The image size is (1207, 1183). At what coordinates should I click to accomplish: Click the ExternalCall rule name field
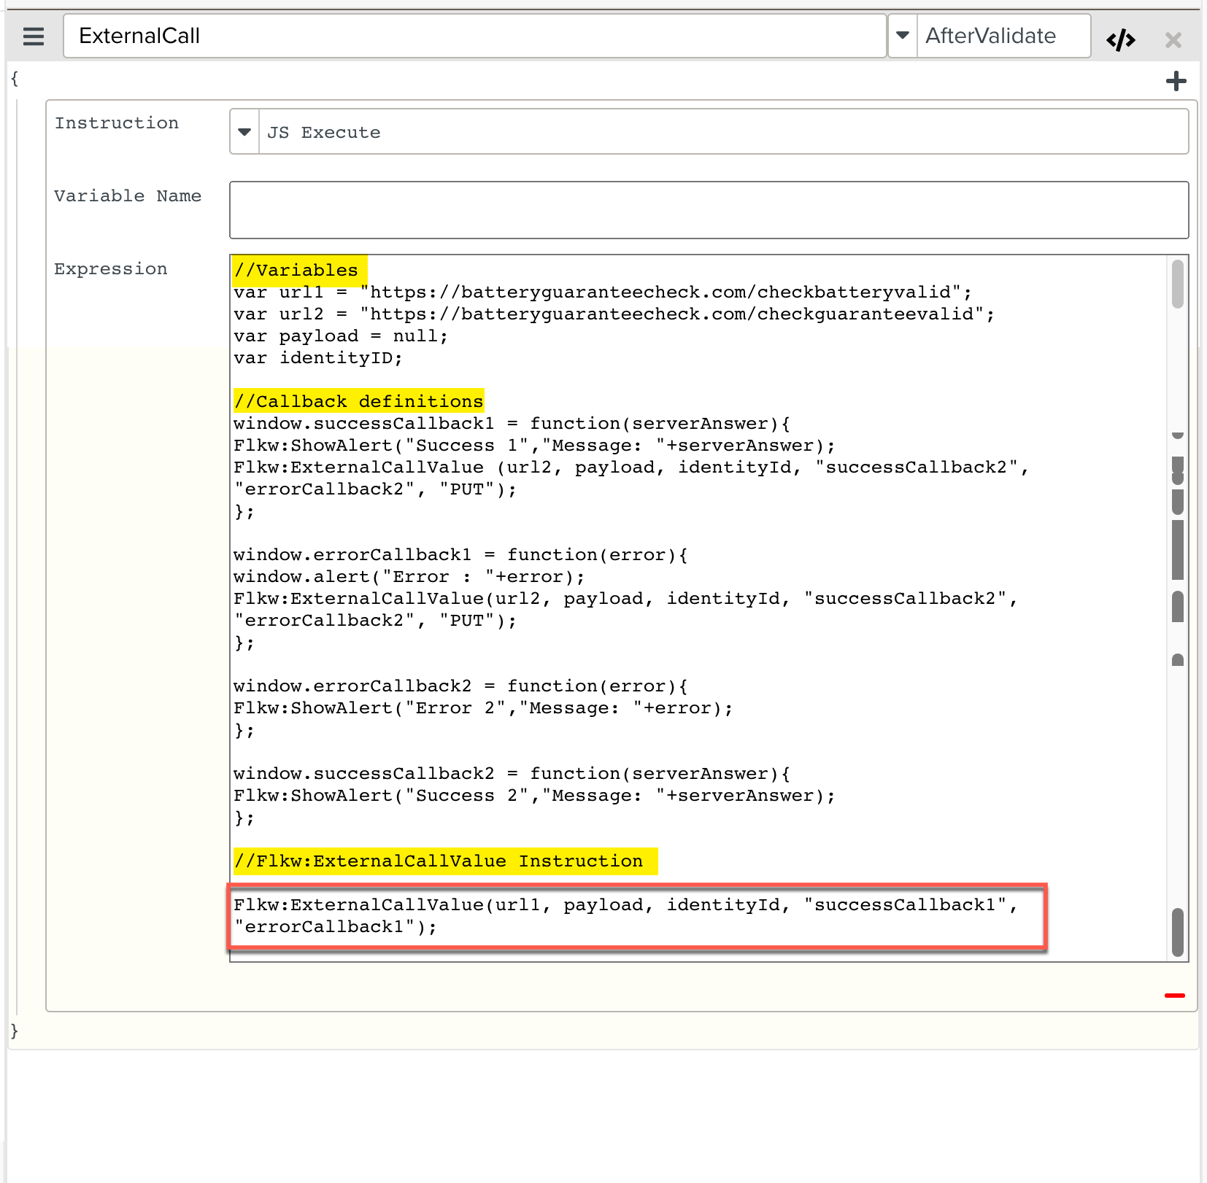(474, 36)
